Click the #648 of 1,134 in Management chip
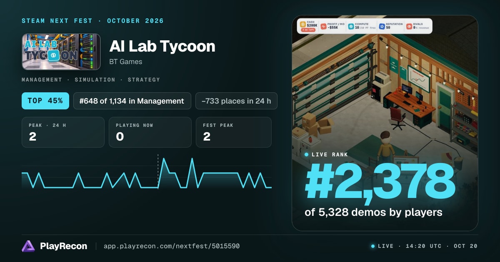500x262 pixels. (x=132, y=101)
